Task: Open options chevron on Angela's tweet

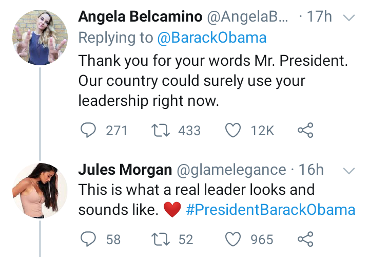Action: (348, 18)
